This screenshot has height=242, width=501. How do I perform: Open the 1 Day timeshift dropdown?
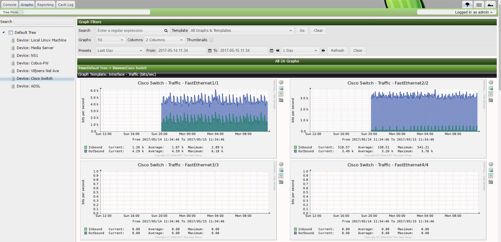(300, 51)
